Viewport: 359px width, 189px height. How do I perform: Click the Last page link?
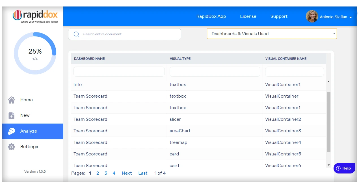(x=143, y=173)
